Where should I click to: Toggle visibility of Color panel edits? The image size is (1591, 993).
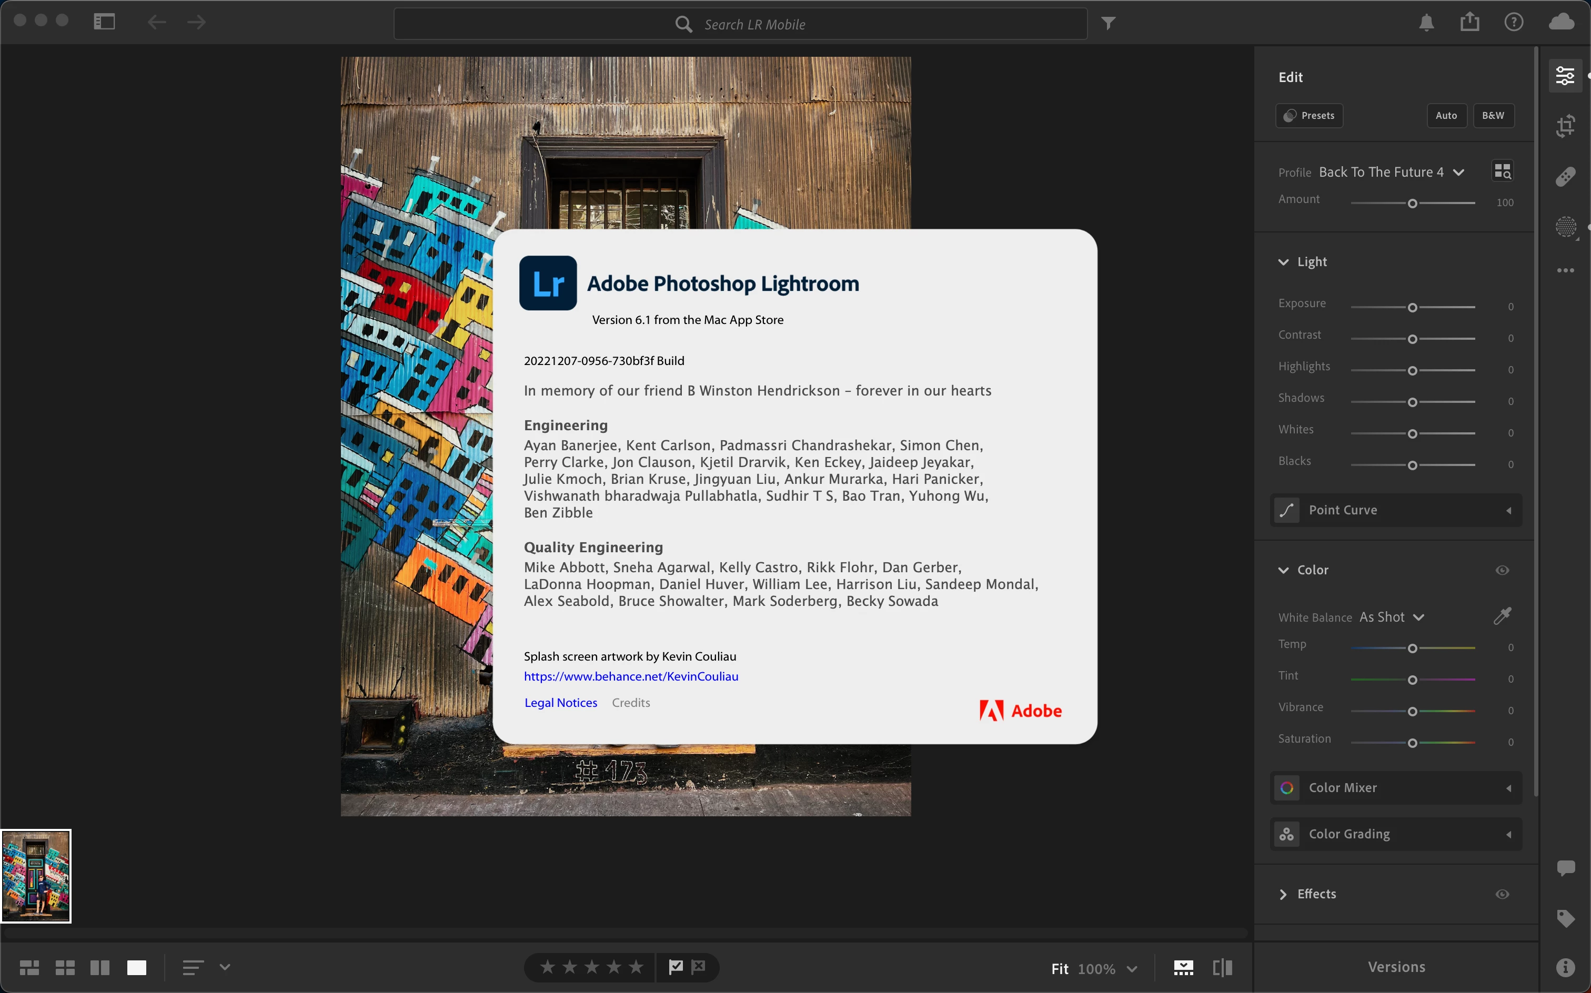point(1502,570)
